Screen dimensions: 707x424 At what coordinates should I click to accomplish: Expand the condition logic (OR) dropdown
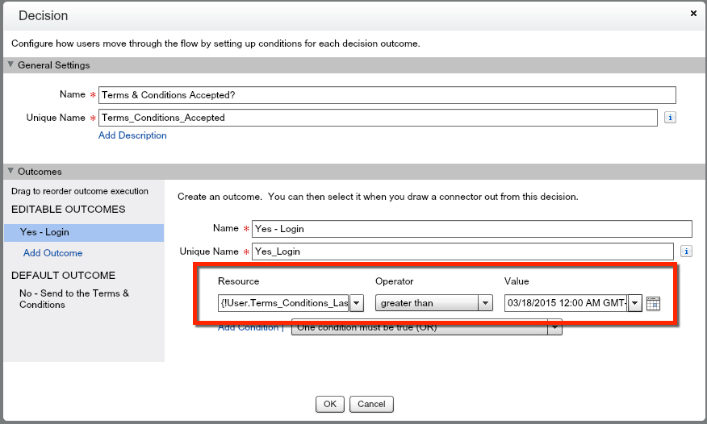point(554,327)
